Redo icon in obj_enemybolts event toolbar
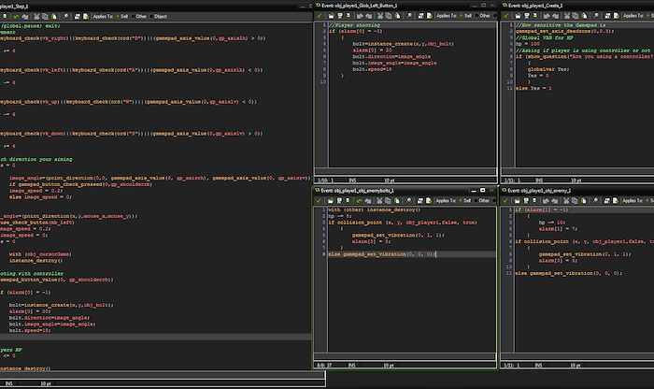Screen dimensions: 654x389 [x=368, y=201]
